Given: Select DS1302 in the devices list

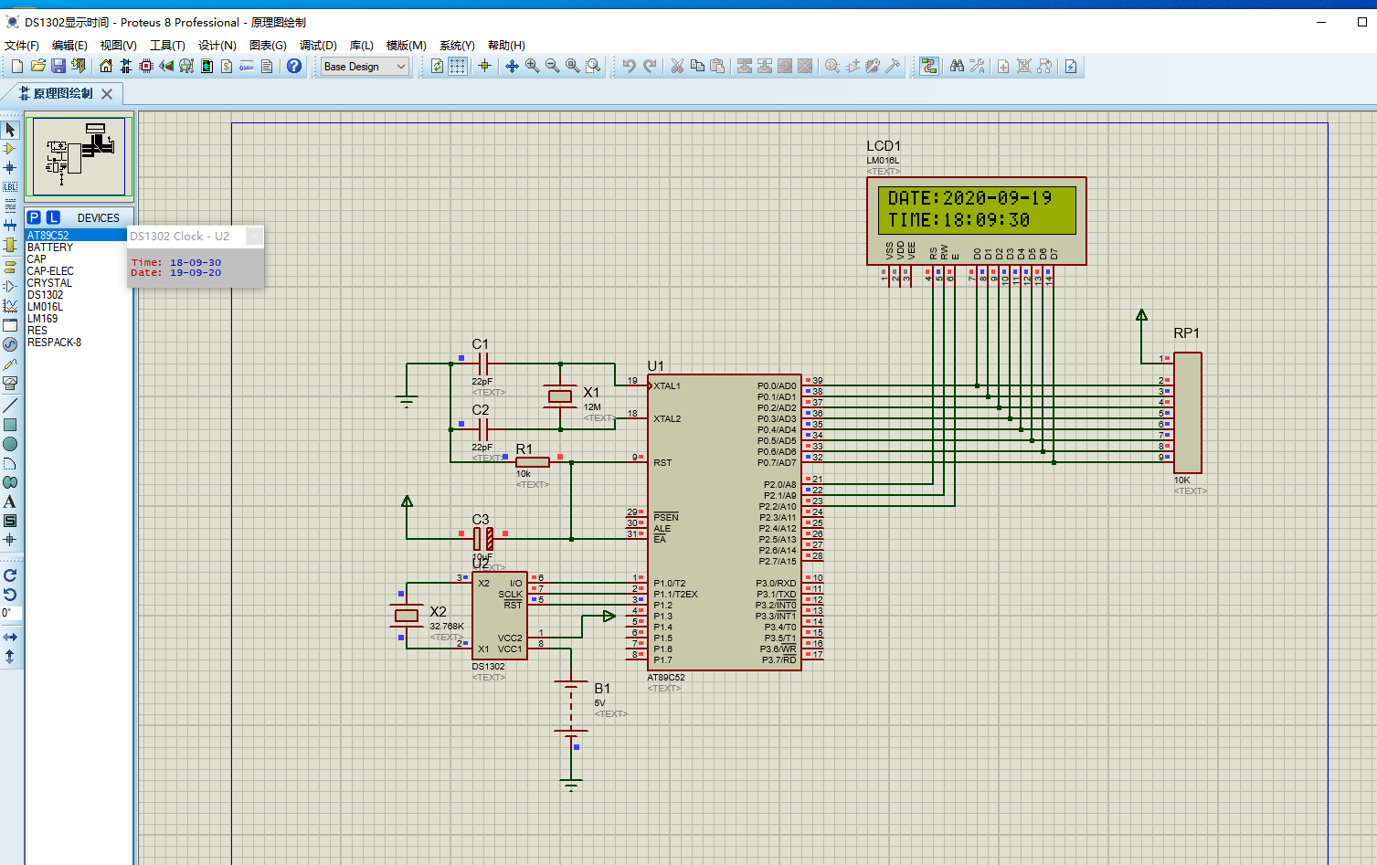Looking at the screenshot, I should coord(46,295).
